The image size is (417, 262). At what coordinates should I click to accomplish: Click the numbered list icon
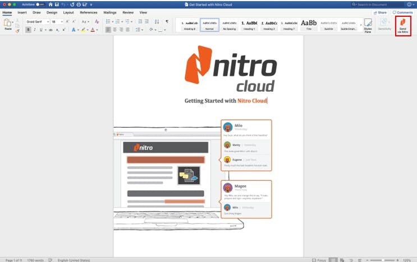coord(117,21)
